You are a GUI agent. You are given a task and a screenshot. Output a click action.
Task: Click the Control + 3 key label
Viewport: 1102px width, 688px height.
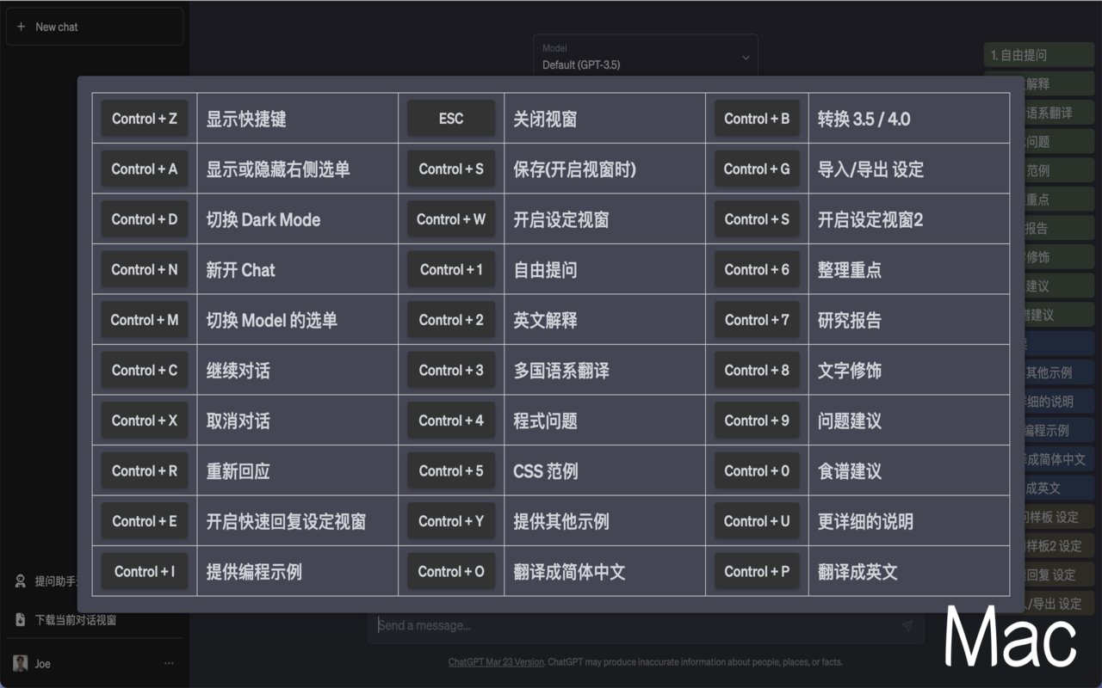451,370
